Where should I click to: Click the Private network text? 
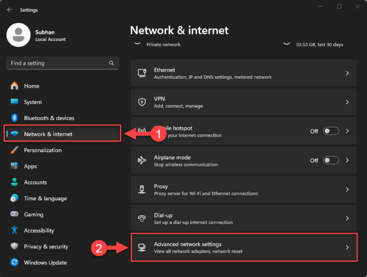pyautogui.click(x=163, y=44)
